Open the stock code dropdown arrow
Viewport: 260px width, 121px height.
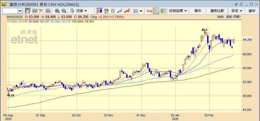coord(20,11)
